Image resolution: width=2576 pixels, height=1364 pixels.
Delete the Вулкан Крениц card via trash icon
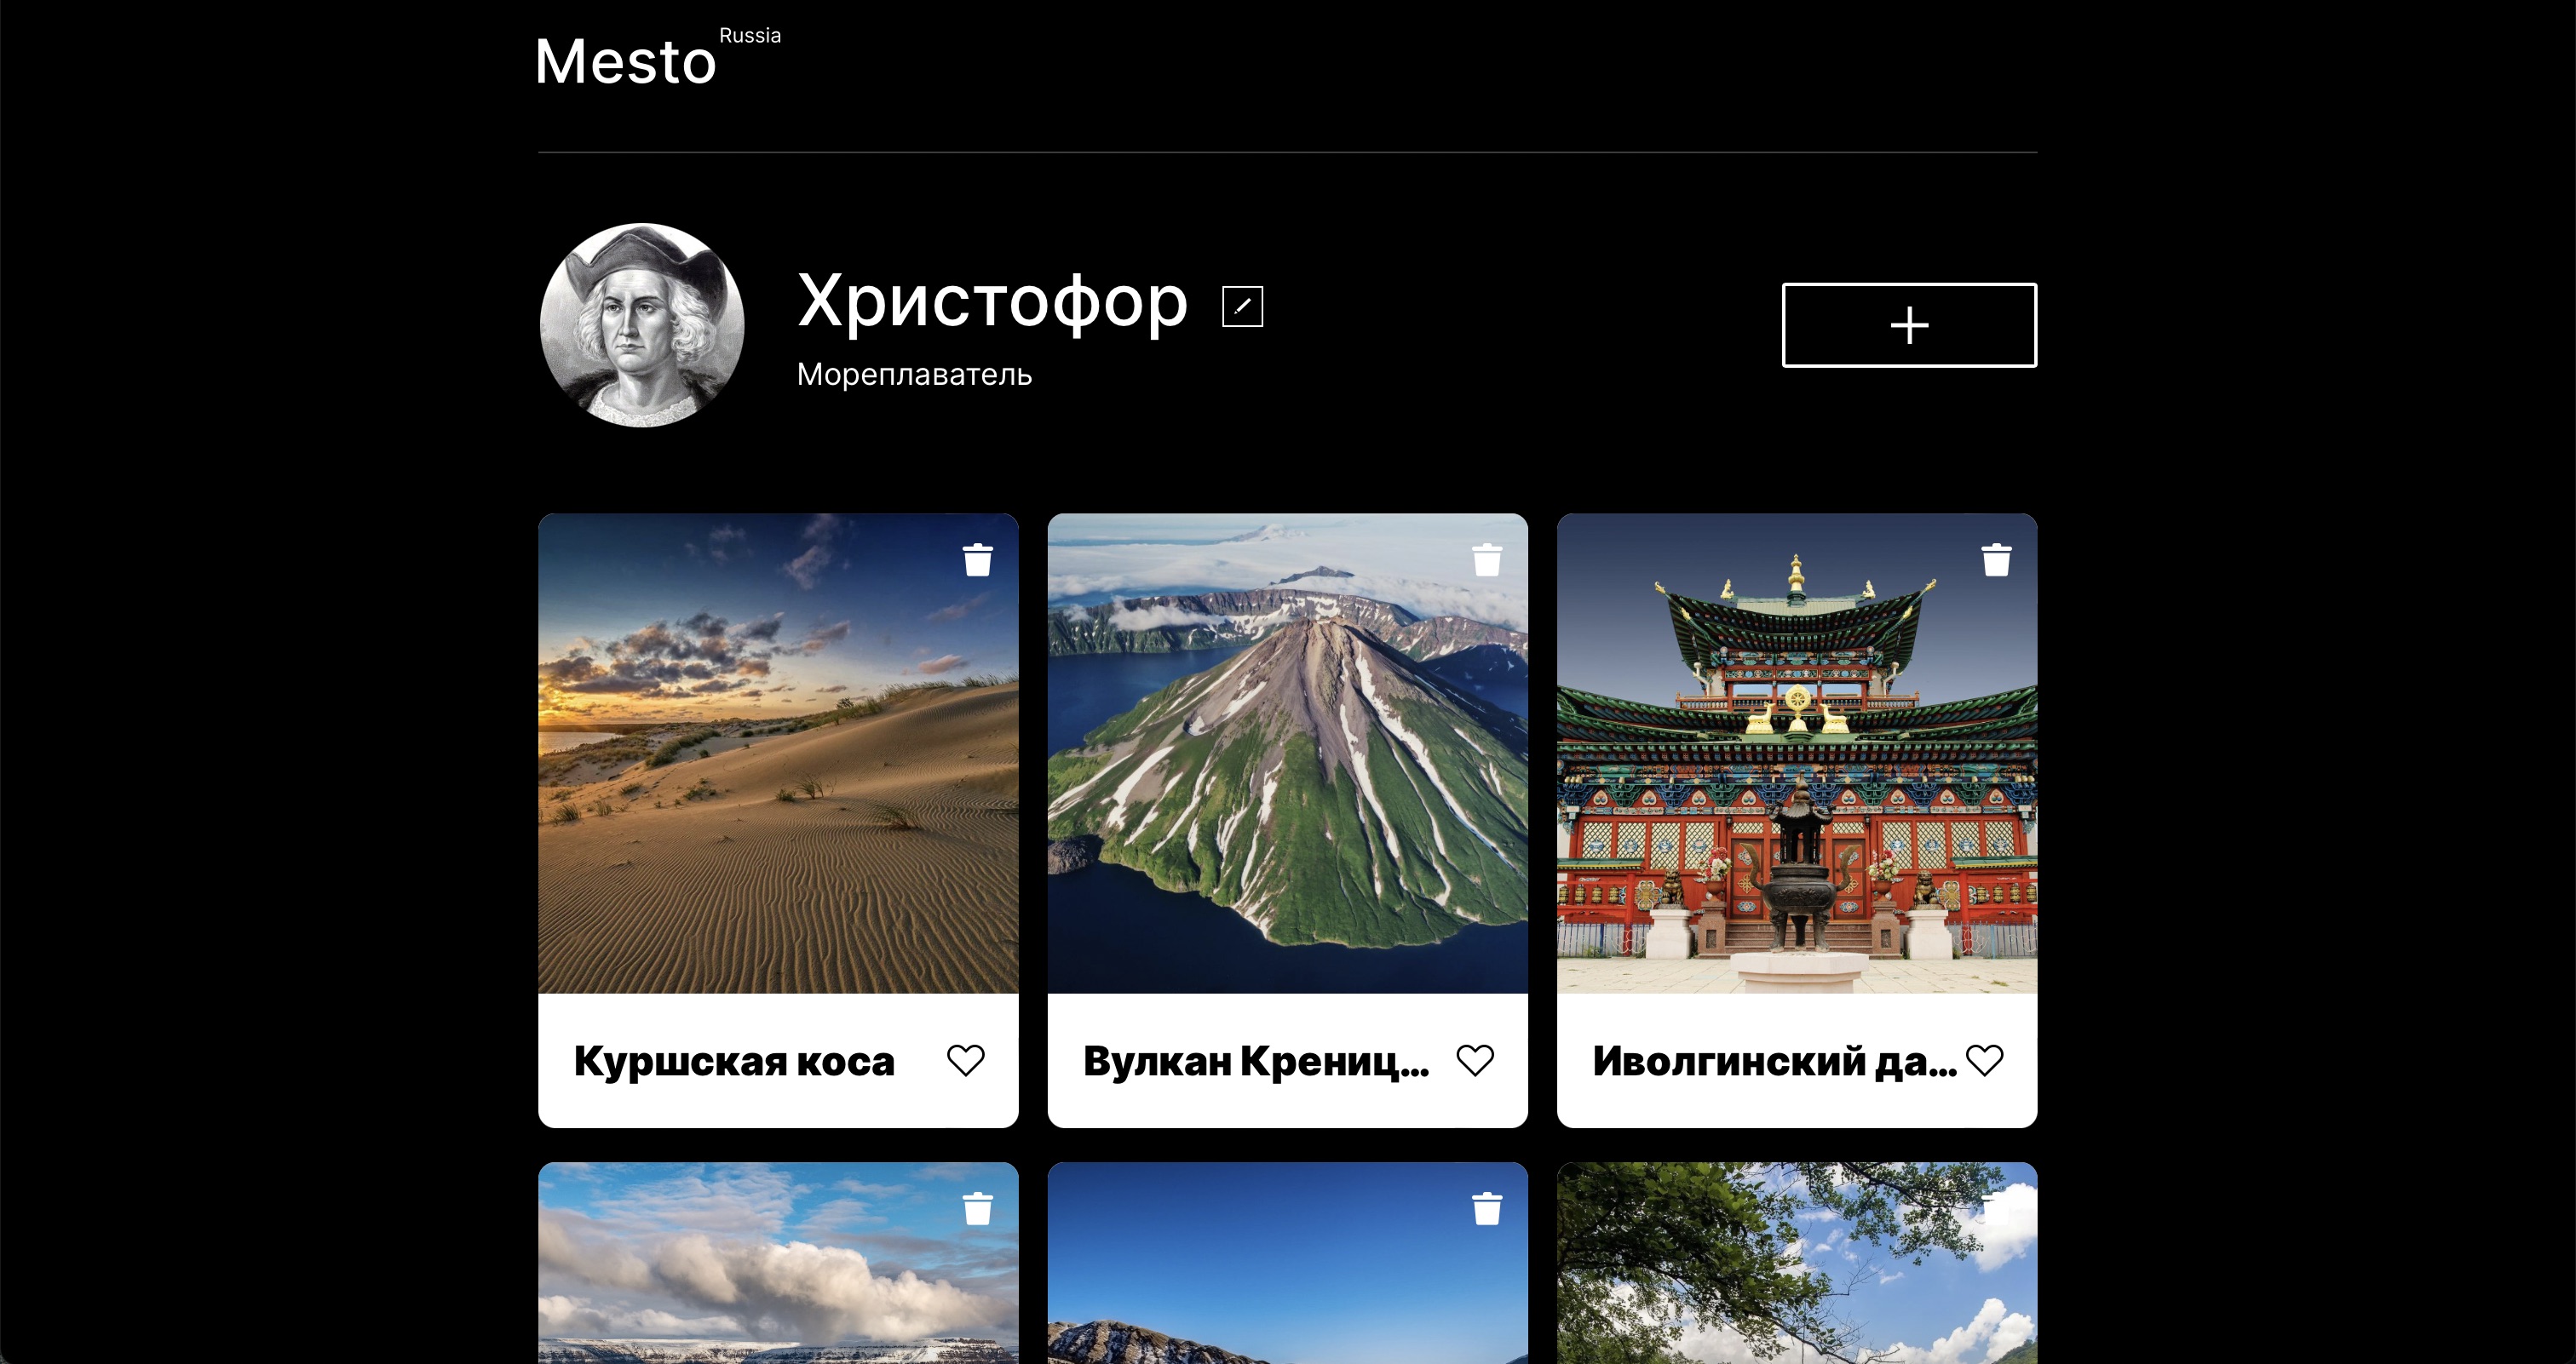[x=1486, y=559]
